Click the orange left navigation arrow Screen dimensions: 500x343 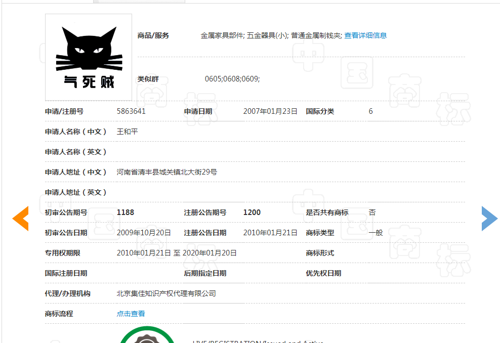click(20, 219)
